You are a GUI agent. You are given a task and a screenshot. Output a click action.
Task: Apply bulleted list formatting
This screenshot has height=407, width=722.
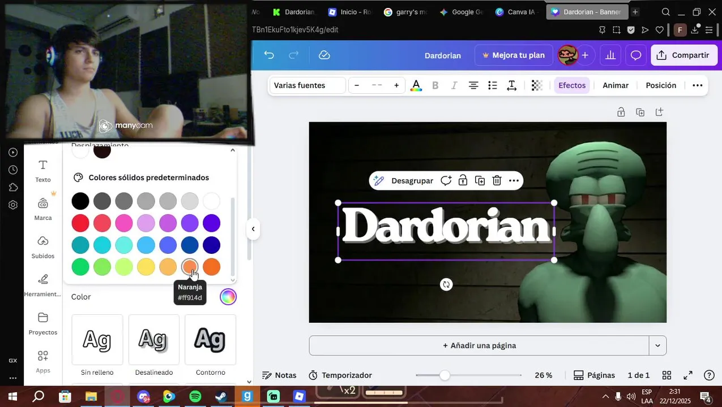pyautogui.click(x=493, y=85)
